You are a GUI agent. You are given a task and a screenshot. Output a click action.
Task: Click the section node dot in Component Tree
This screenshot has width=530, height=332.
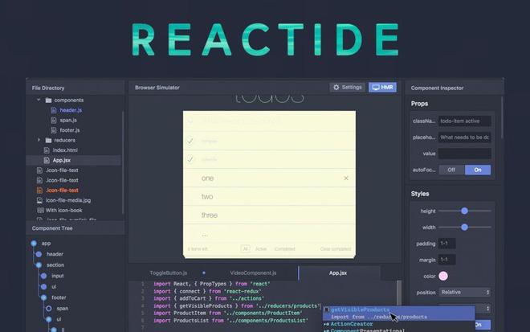coord(39,265)
